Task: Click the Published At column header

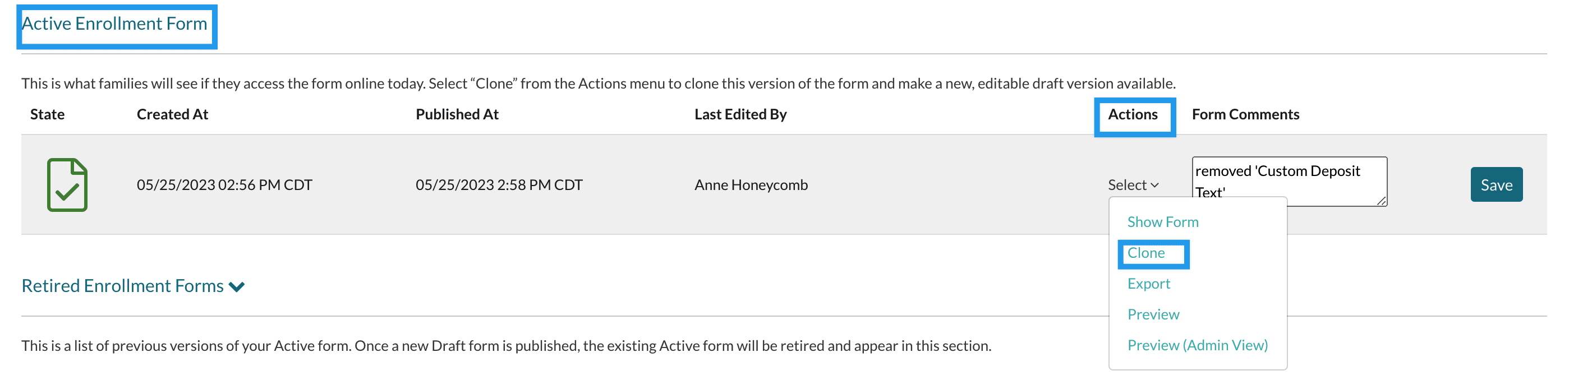Action: pos(457,115)
